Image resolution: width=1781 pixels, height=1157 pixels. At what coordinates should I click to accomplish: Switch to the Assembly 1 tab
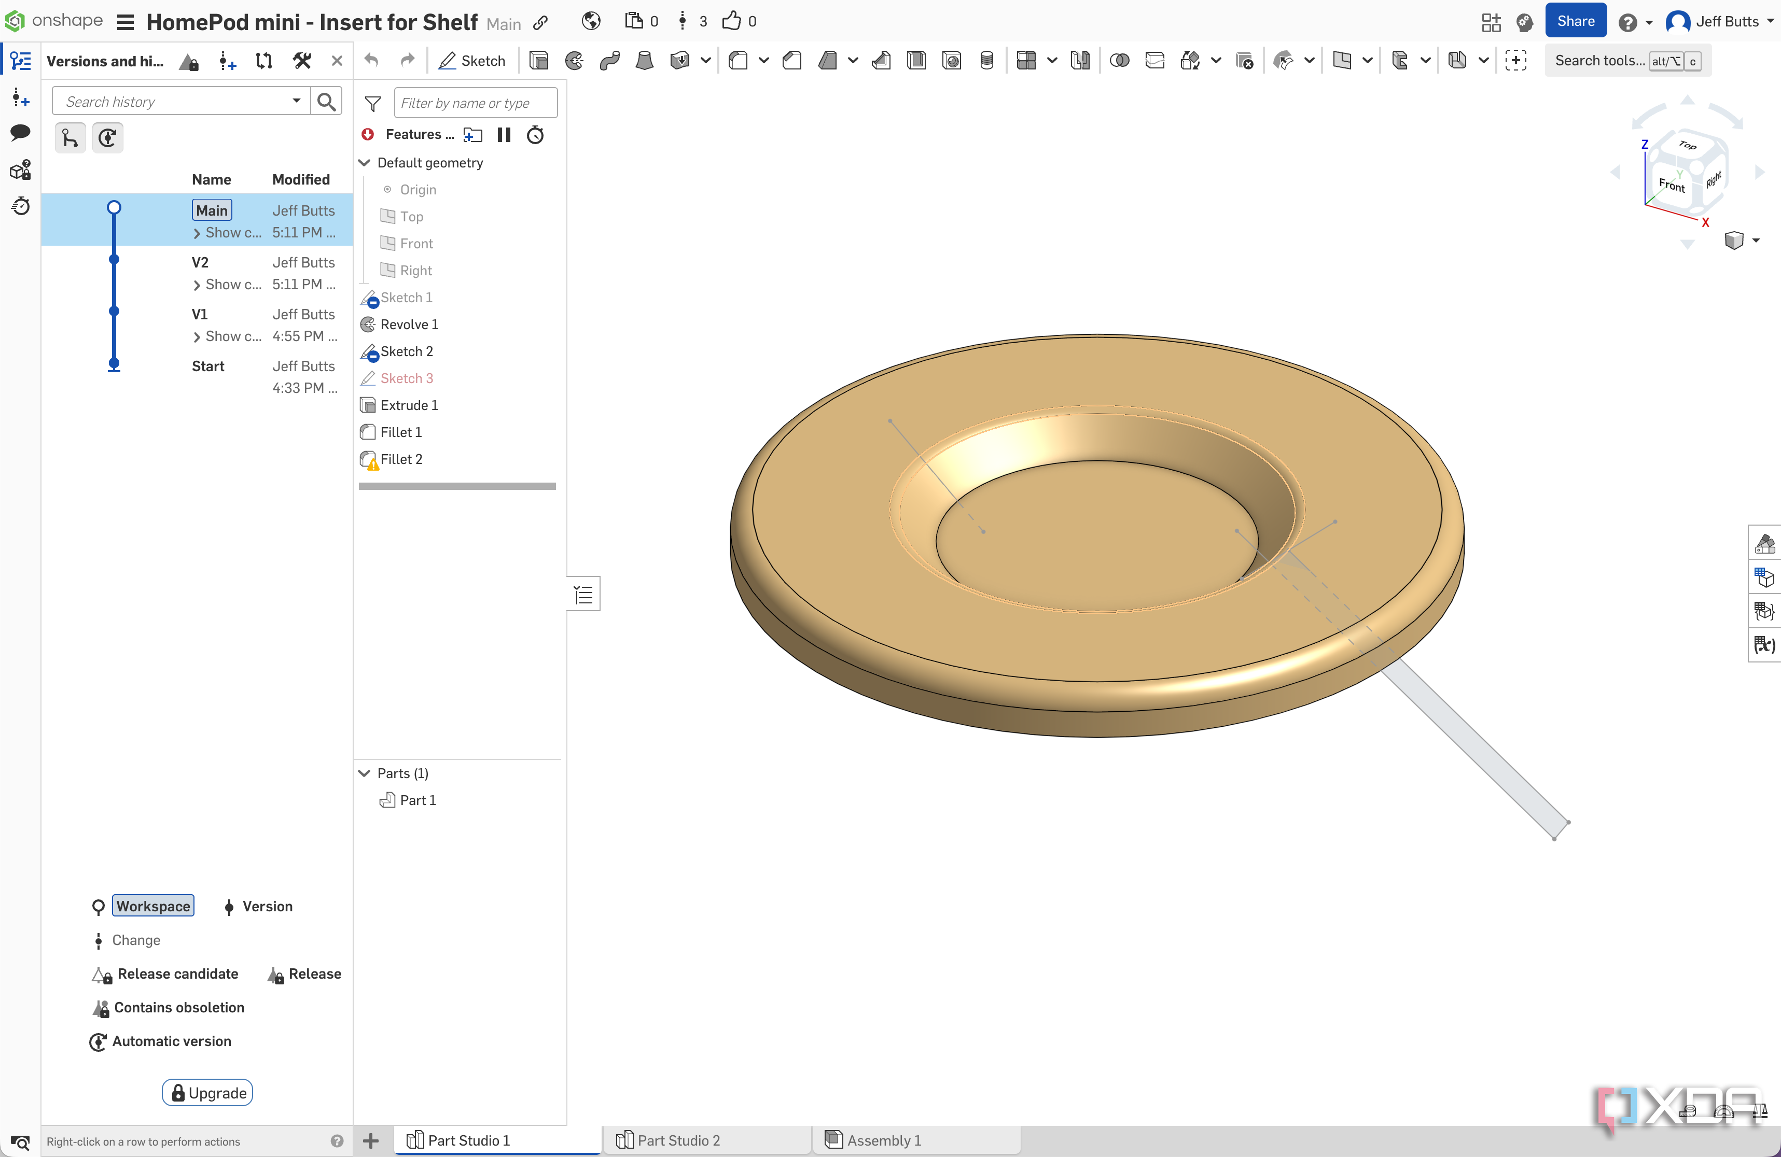coord(916,1140)
